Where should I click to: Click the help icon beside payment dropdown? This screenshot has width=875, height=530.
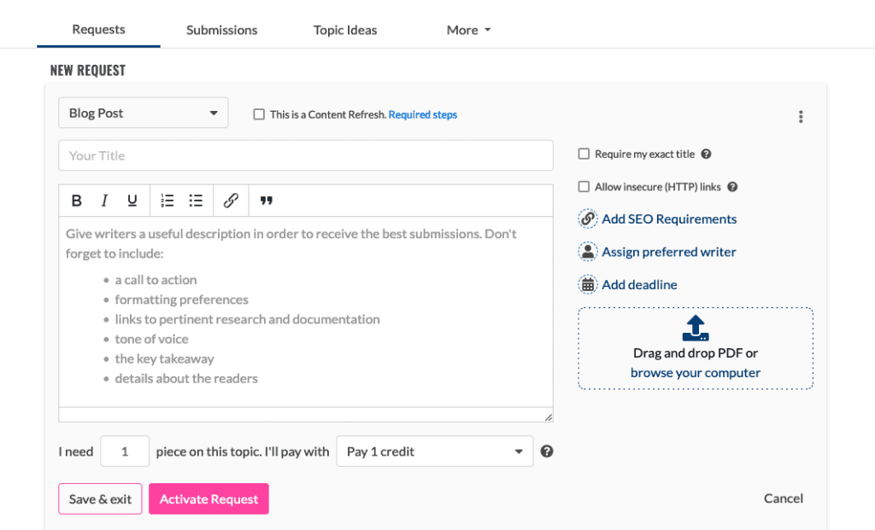[x=547, y=451]
